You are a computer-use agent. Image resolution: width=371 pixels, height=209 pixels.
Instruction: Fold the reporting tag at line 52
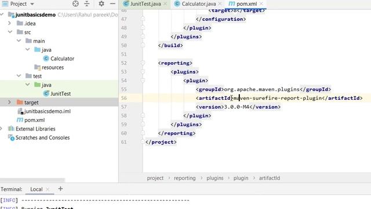coord(143,63)
